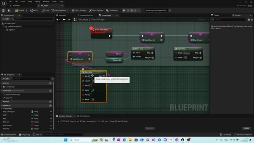Add a new macro with plus icon
The width and height of the screenshot is (254, 143).
pos(50,102)
